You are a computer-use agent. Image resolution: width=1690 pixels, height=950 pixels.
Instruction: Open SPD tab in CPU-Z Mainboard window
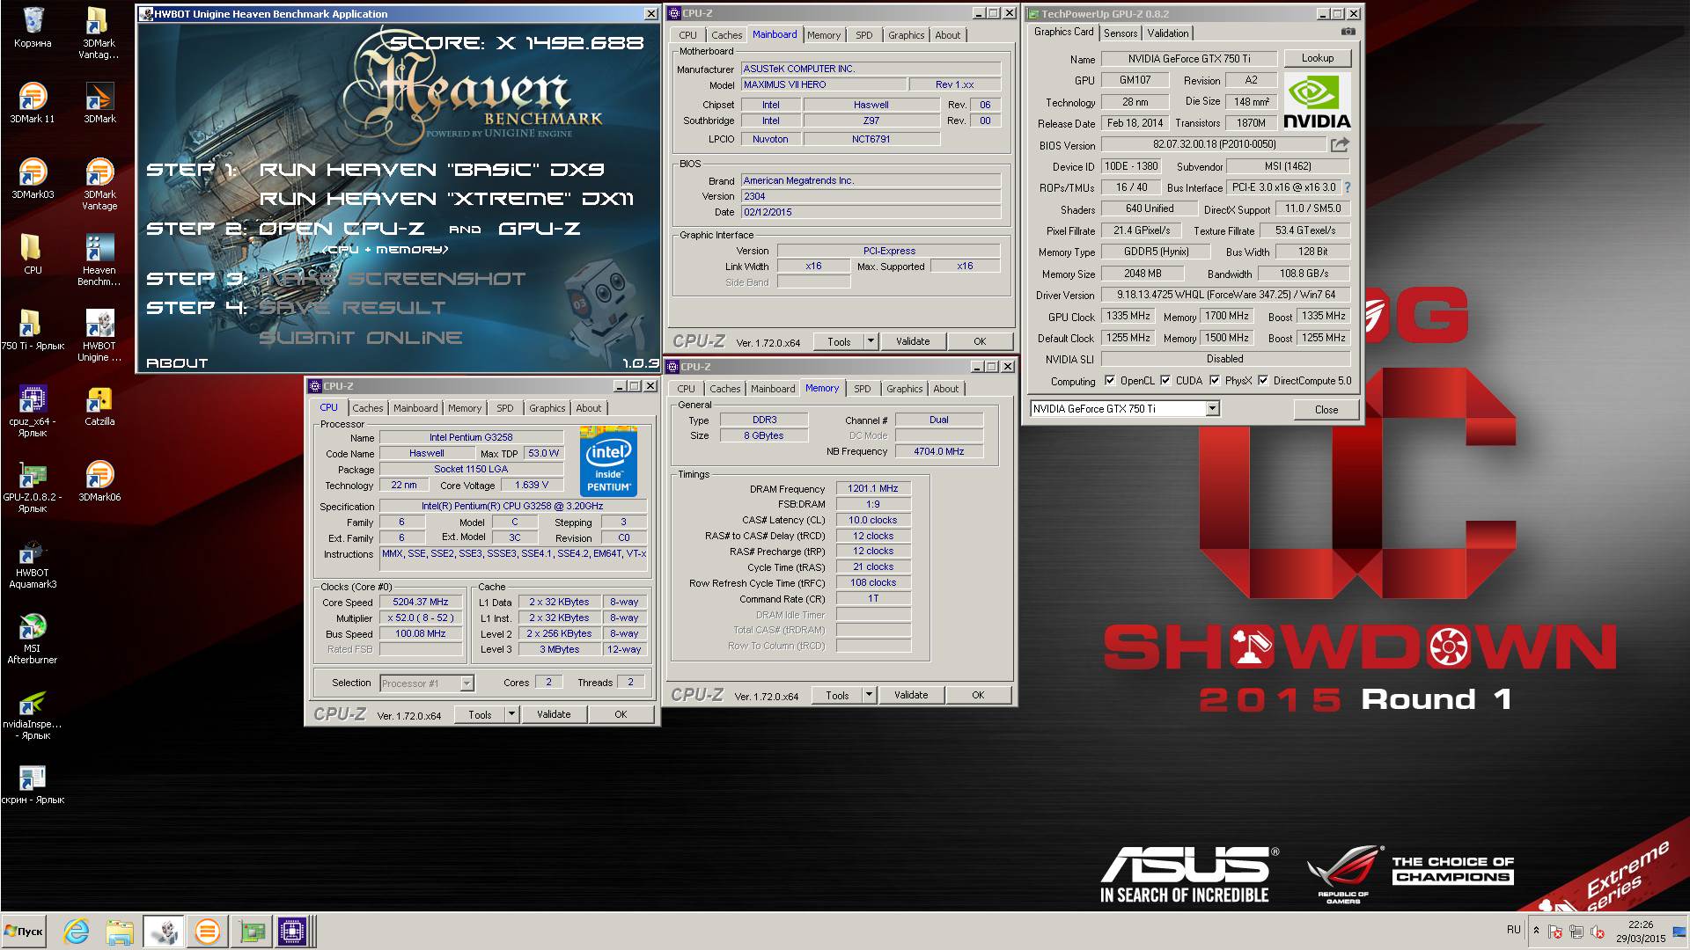[x=864, y=35]
